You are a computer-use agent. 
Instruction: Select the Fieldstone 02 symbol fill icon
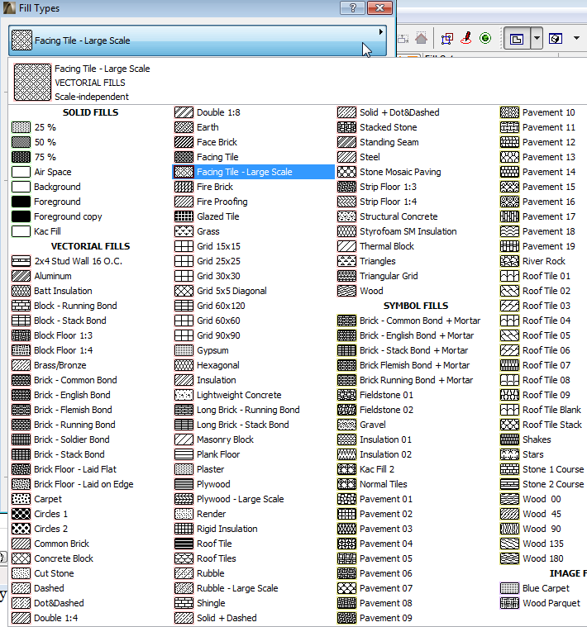pyautogui.click(x=346, y=410)
